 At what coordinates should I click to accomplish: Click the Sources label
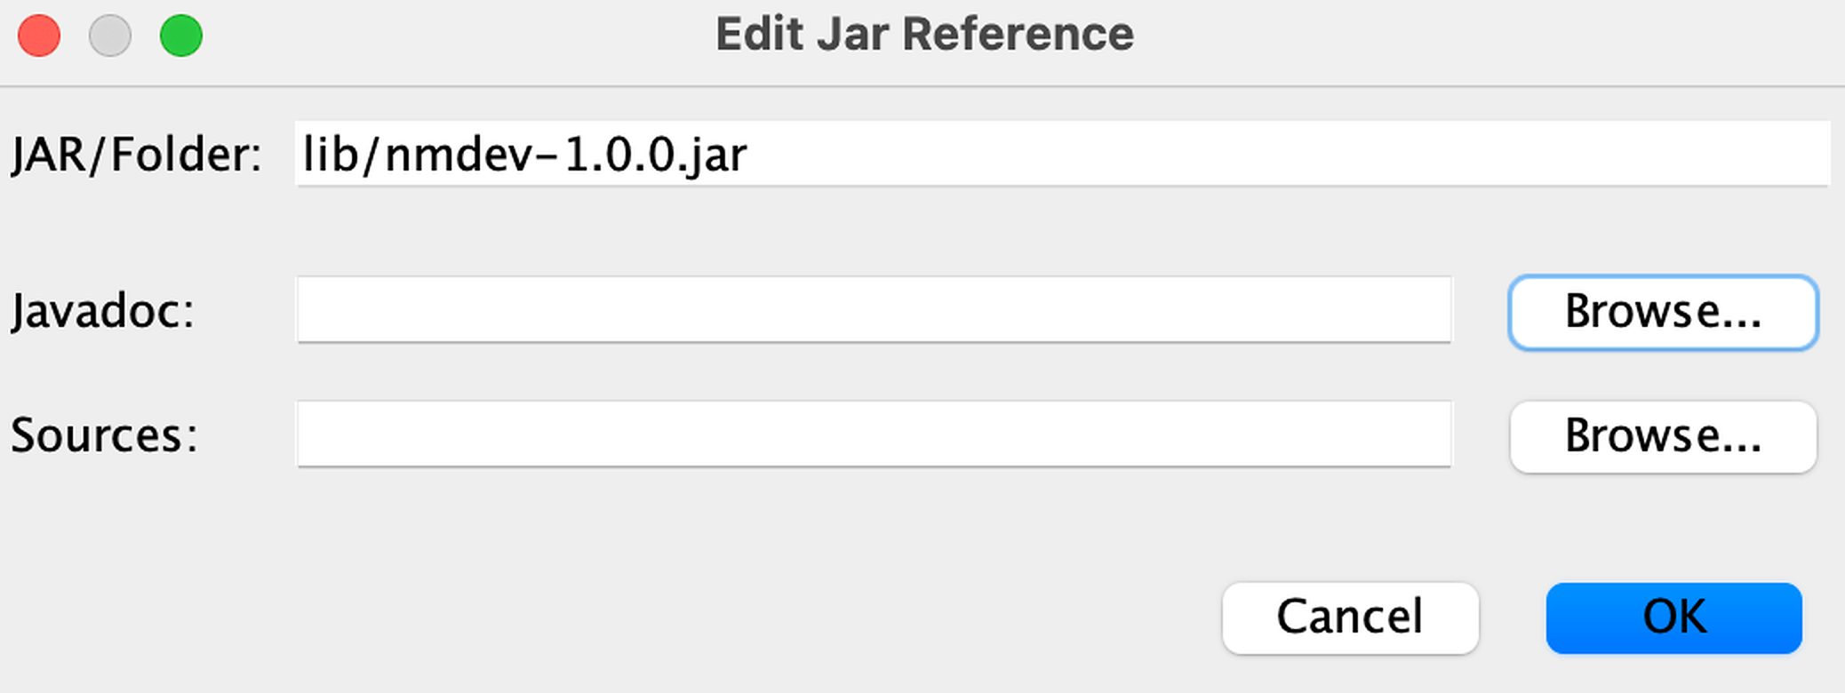[x=104, y=435]
